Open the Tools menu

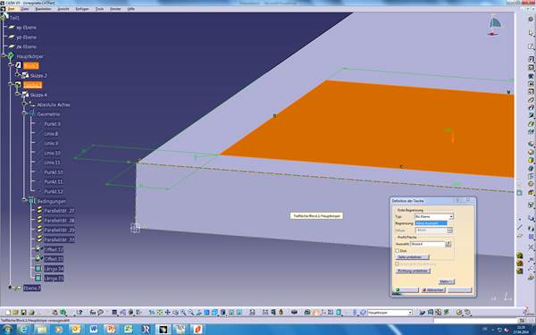coord(99,9)
